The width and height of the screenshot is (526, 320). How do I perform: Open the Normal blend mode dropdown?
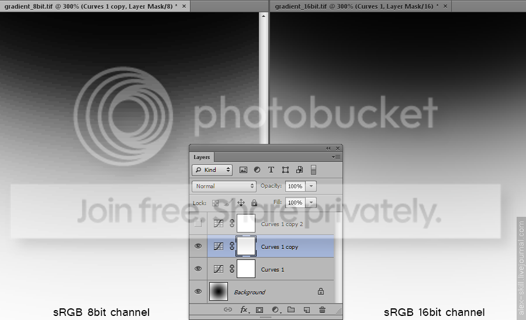tap(224, 187)
